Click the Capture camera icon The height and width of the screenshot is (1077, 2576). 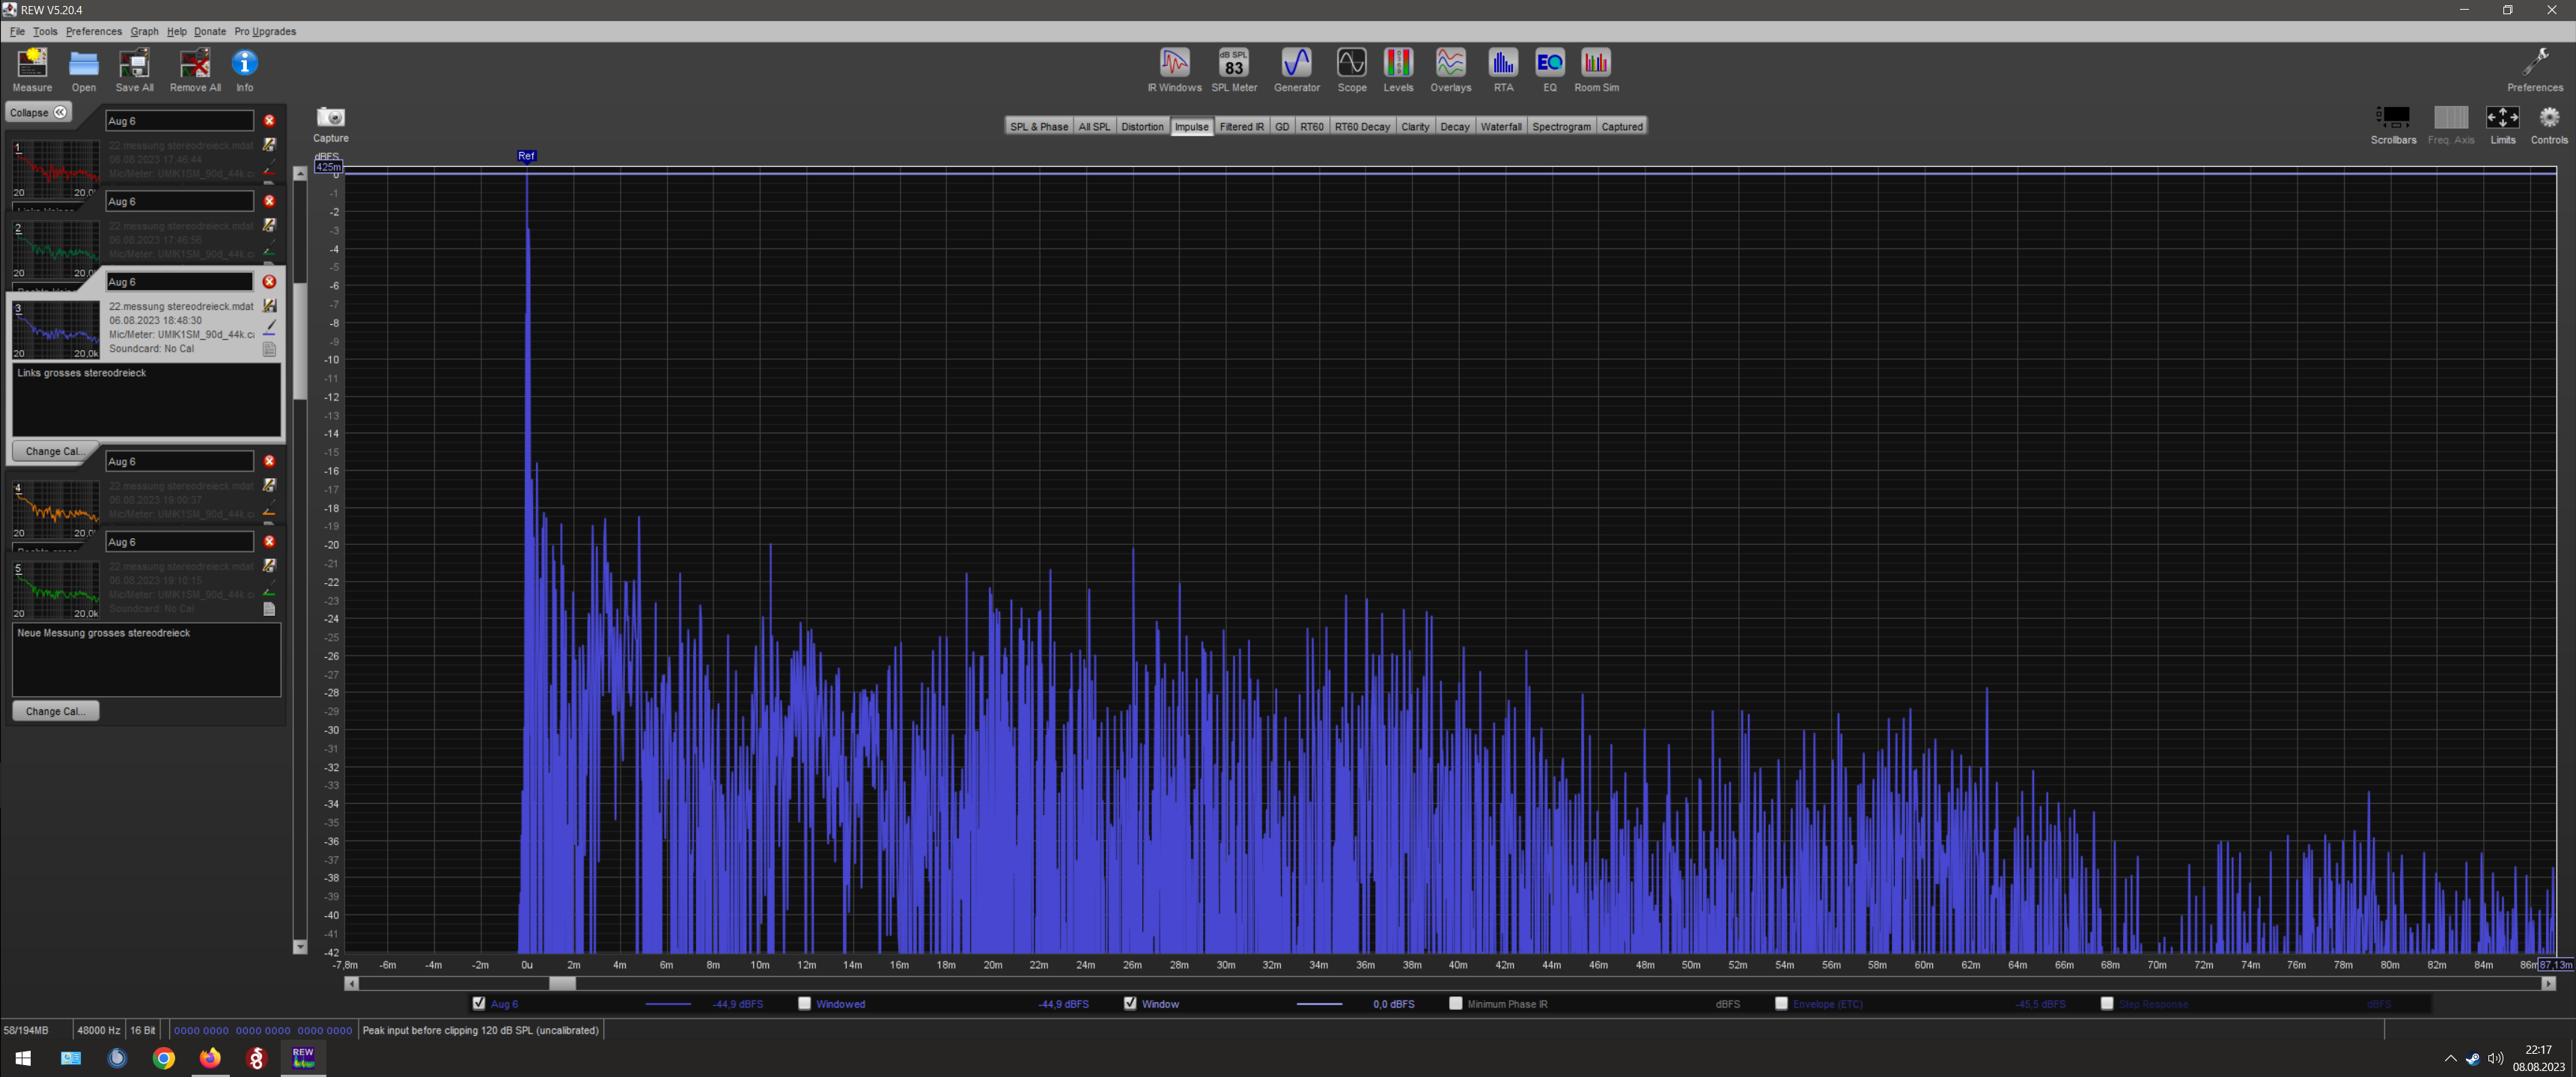[x=331, y=118]
